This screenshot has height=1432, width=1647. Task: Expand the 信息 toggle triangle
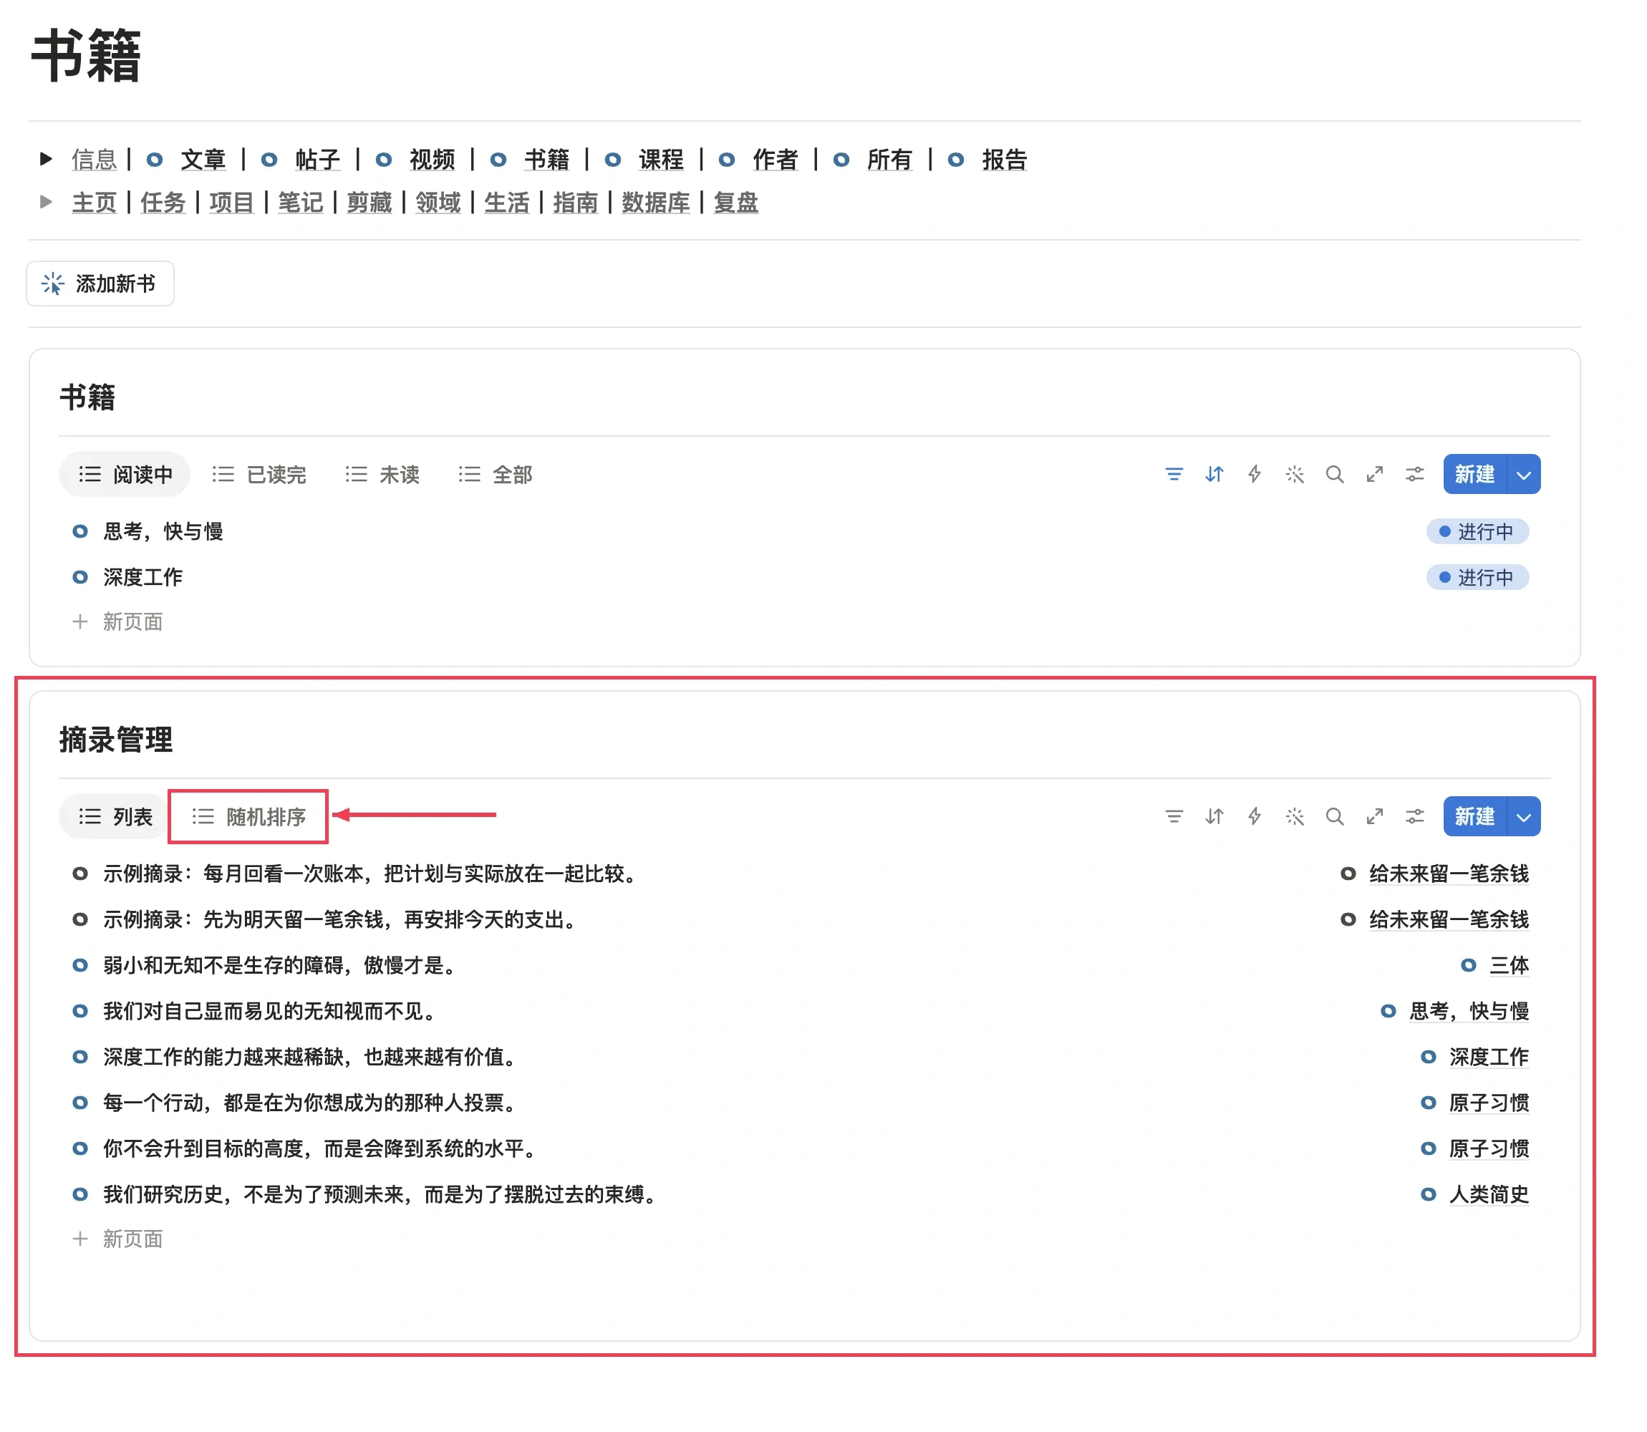coord(47,159)
